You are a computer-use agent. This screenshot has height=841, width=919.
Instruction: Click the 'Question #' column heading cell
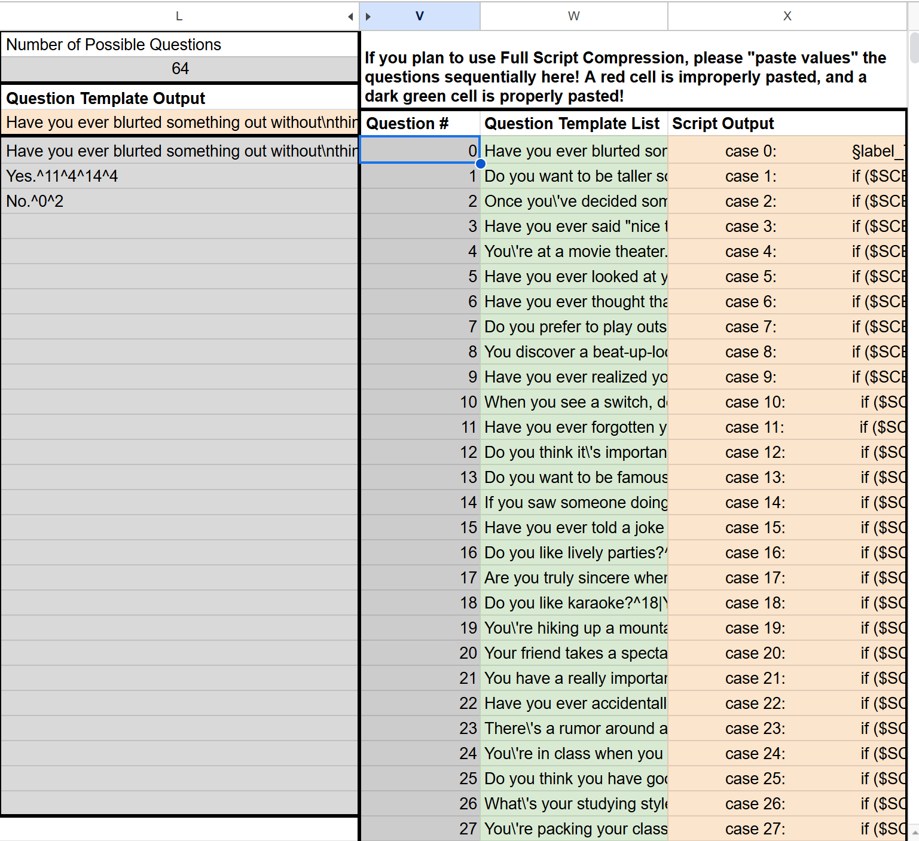tap(420, 124)
